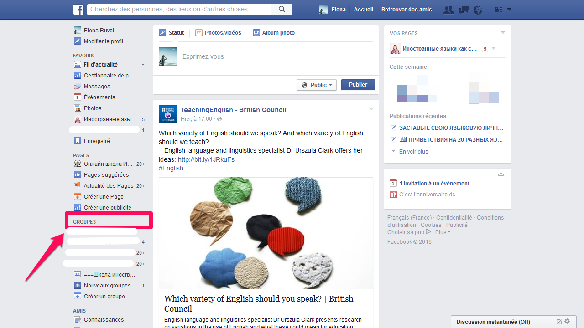Open the post options chevron

tap(371, 109)
